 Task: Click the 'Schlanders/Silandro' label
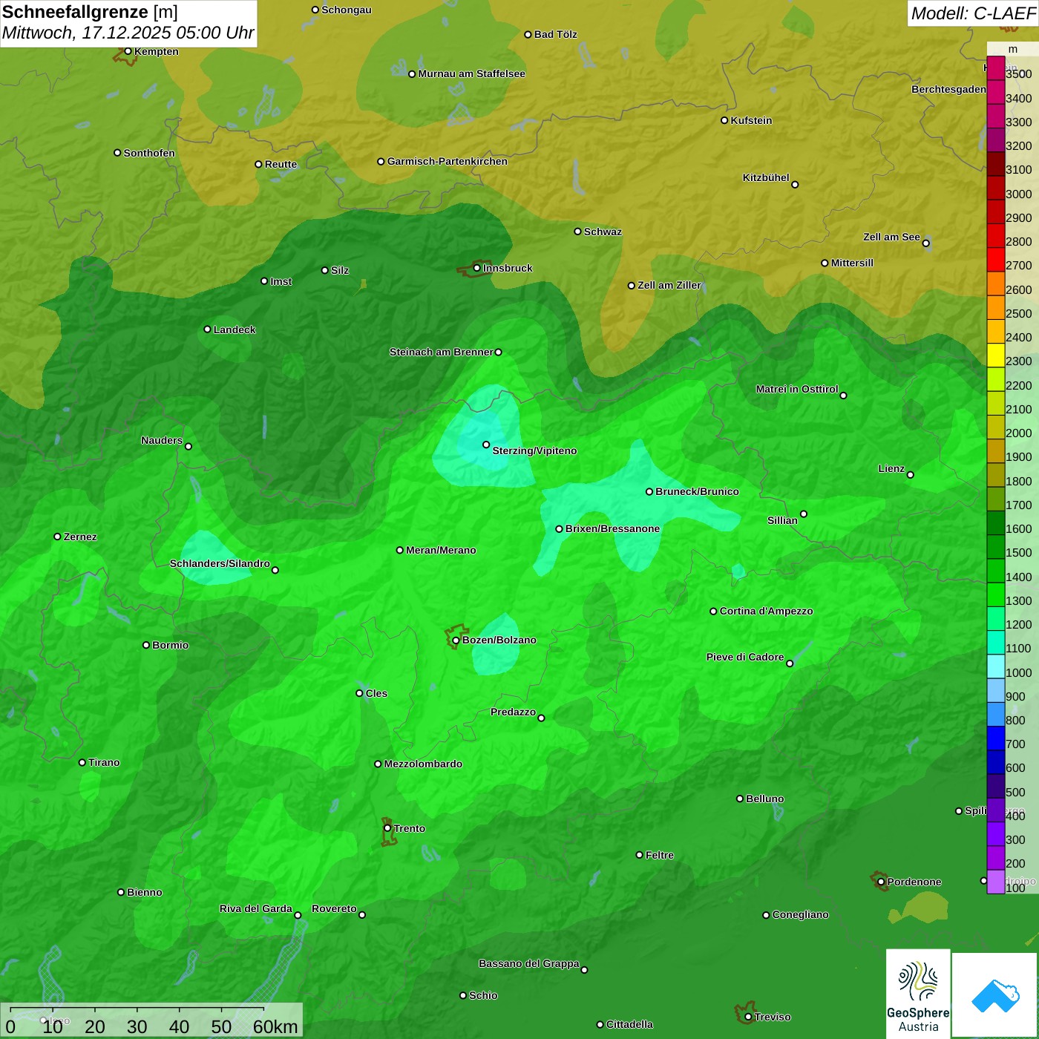(x=220, y=563)
